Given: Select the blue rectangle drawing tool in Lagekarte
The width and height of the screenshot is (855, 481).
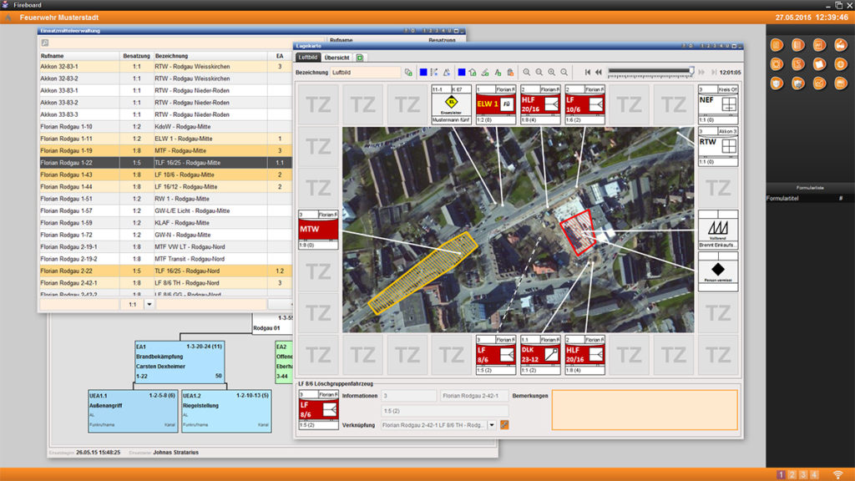Looking at the screenshot, I should point(423,73).
